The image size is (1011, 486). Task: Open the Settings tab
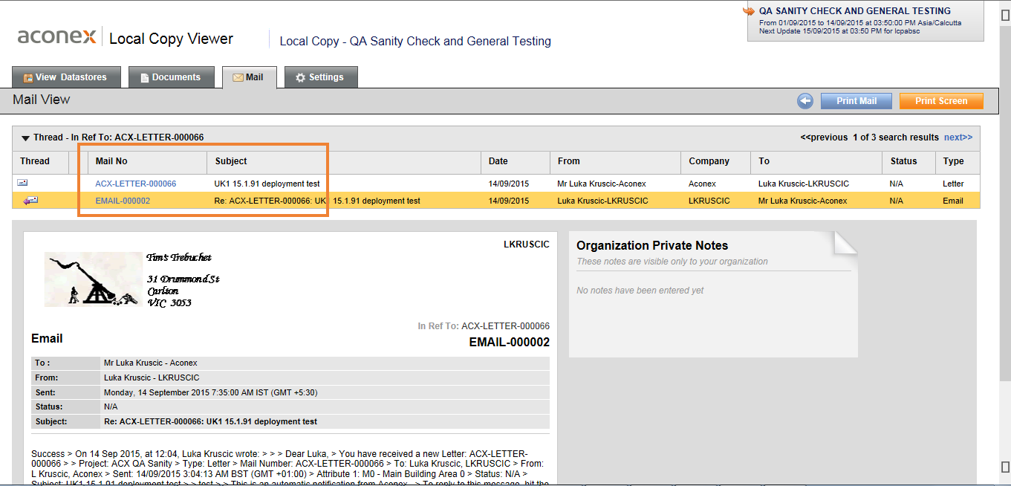321,77
